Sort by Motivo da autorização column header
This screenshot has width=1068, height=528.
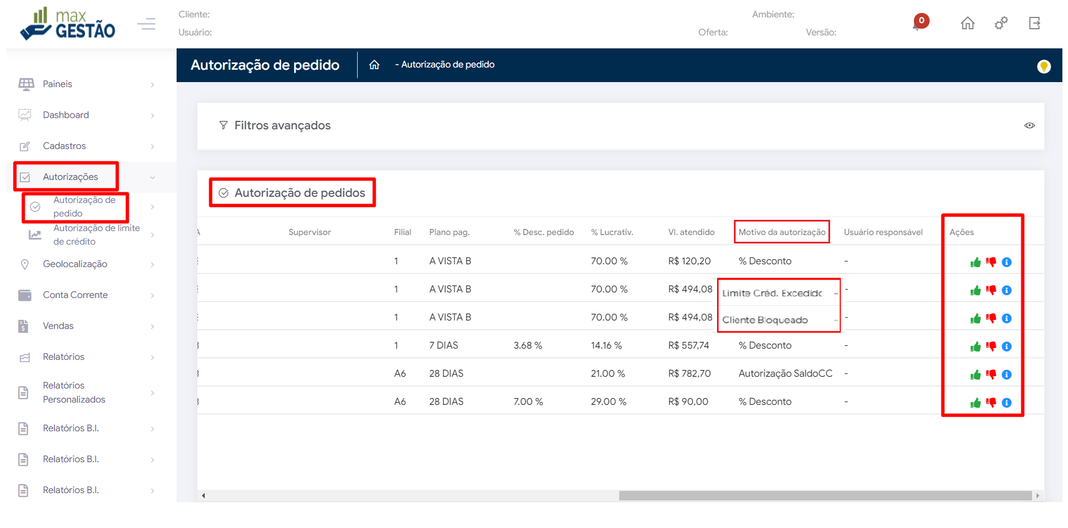coord(782,232)
